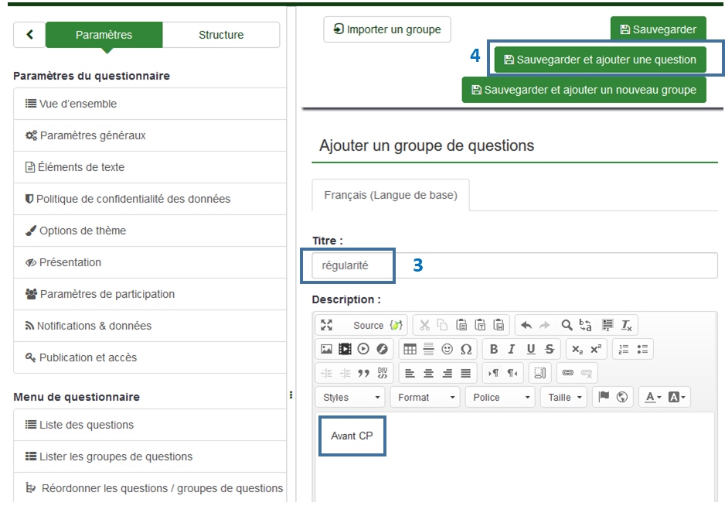Toggle underline formatting
Viewport: 725px width, 506px height.
click(531, 349)
